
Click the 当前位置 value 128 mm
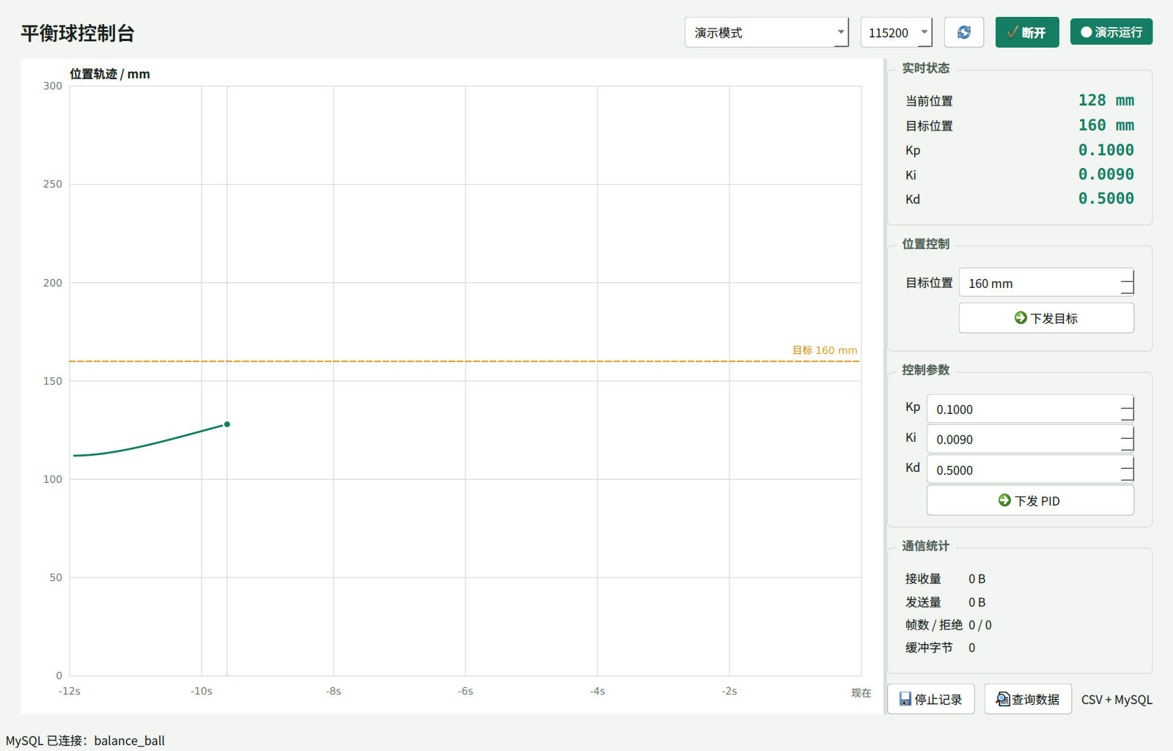pyautogui.click(x=1106, y=100)
